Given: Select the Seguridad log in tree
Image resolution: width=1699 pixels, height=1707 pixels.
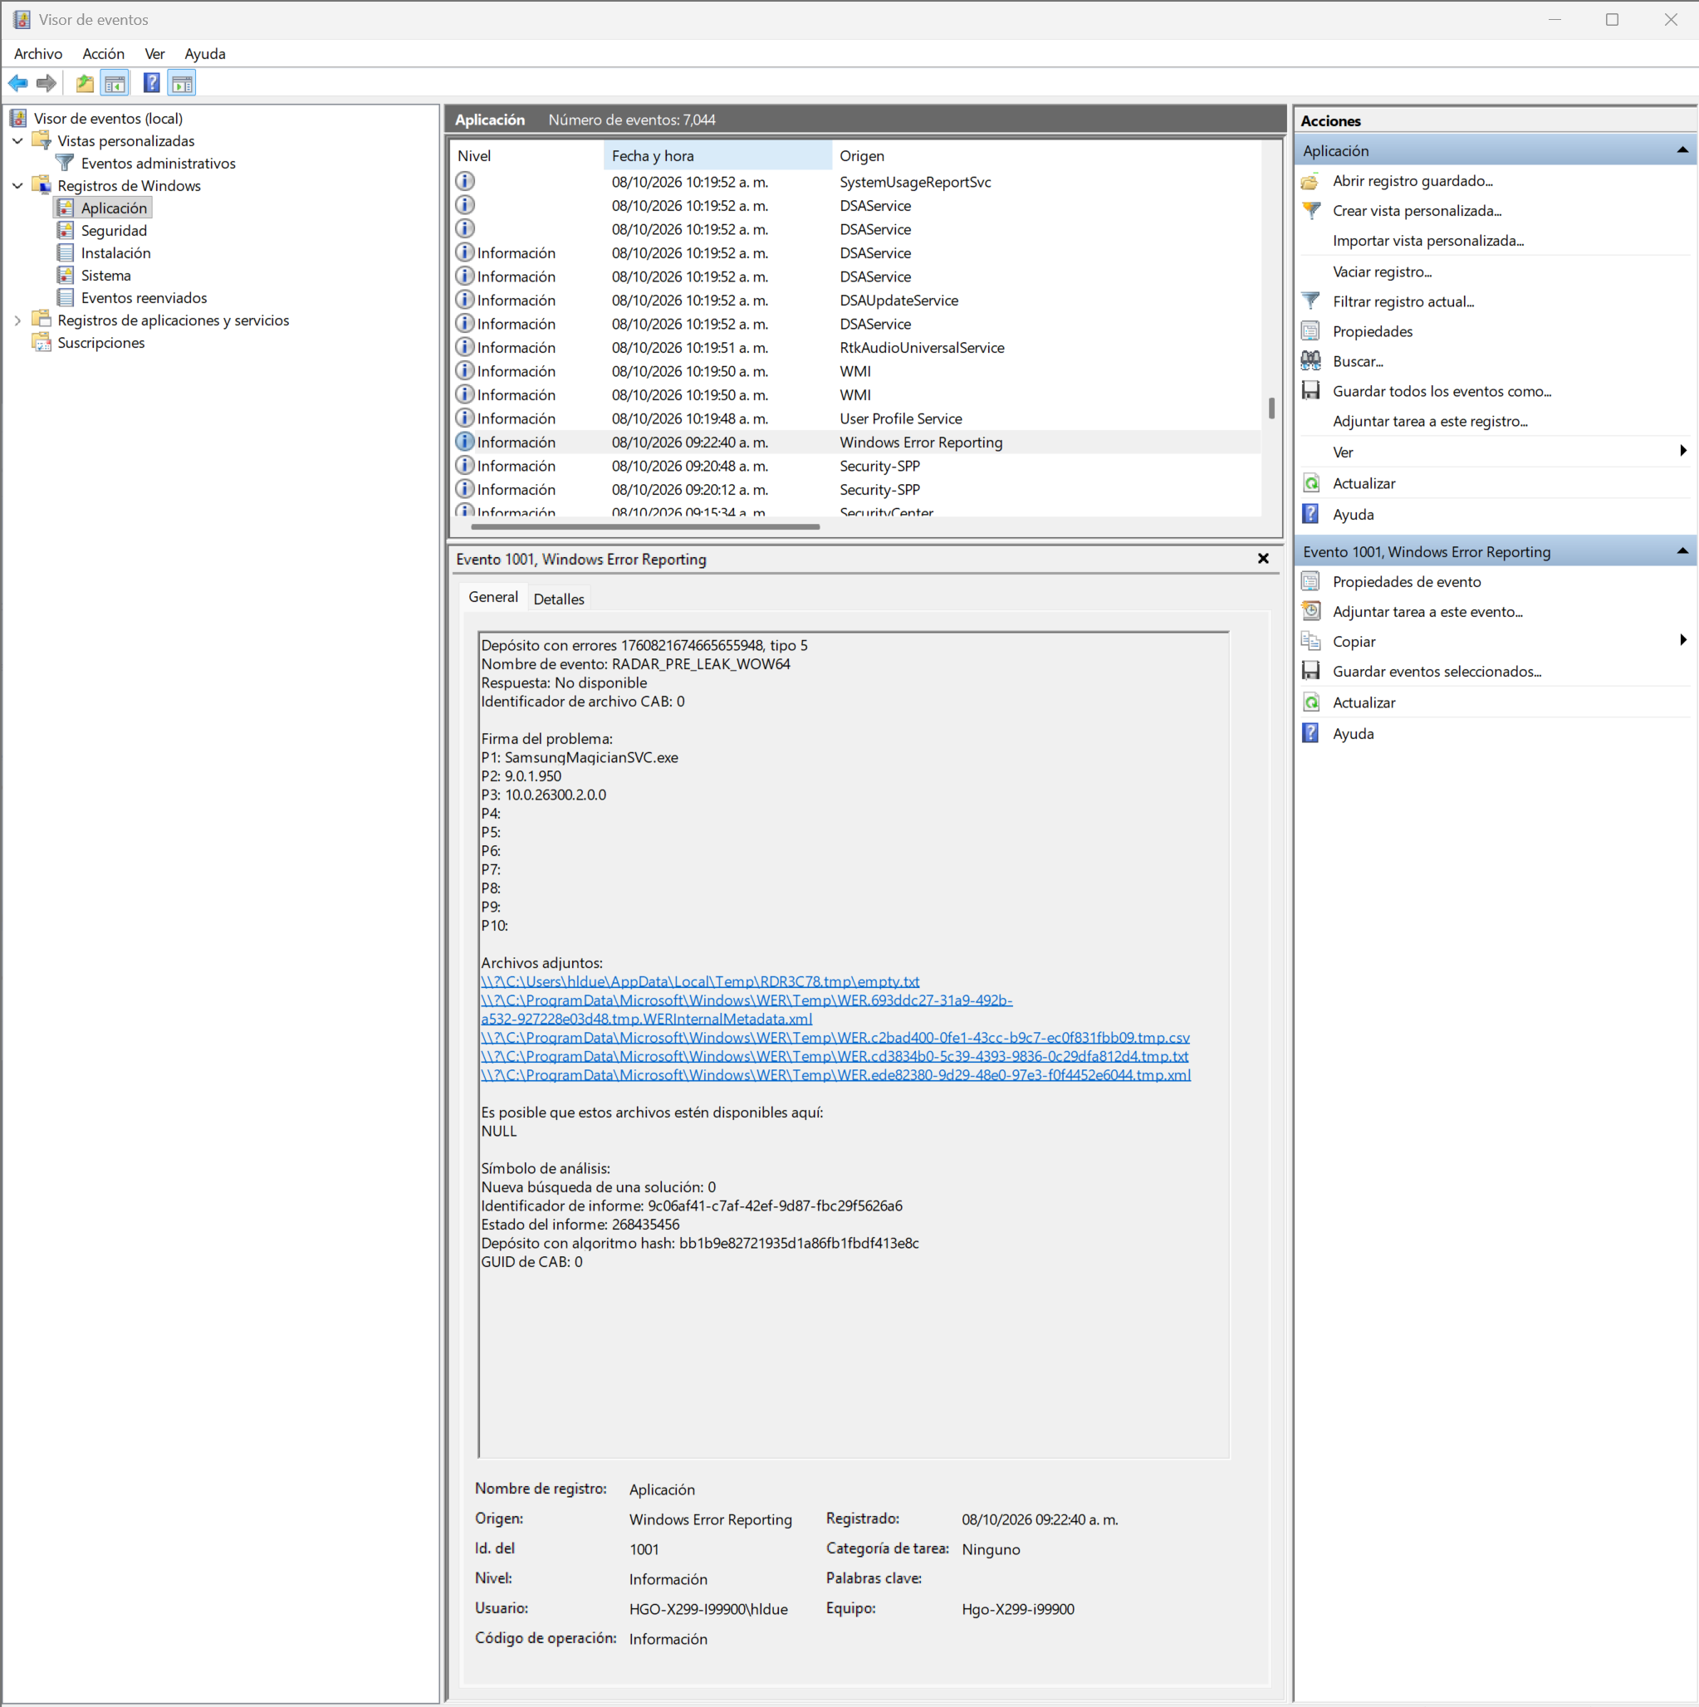Looking at the screenshot, I should click(114, 231).
